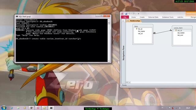Switch to the Create ribbon tab
This screenshot has height=110, width=196.
(142, 17)
